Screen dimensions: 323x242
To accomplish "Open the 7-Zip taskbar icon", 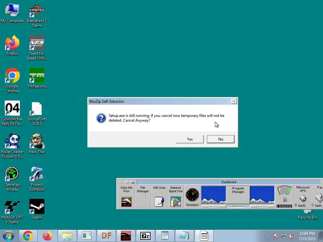I will 145,236.
